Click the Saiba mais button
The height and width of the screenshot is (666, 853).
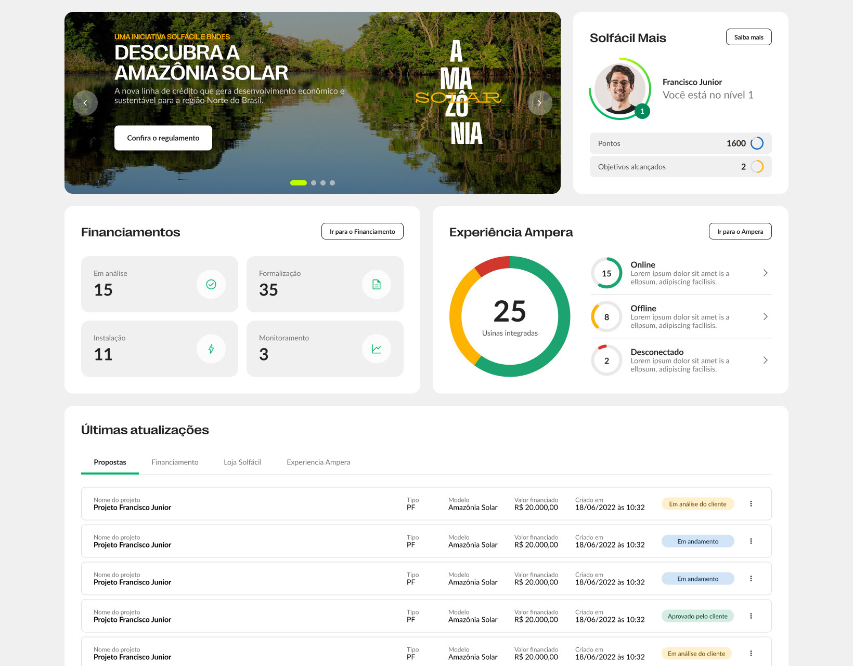748,37
